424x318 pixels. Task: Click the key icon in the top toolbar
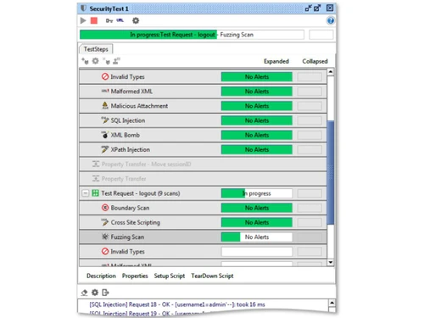click(109, 20)
